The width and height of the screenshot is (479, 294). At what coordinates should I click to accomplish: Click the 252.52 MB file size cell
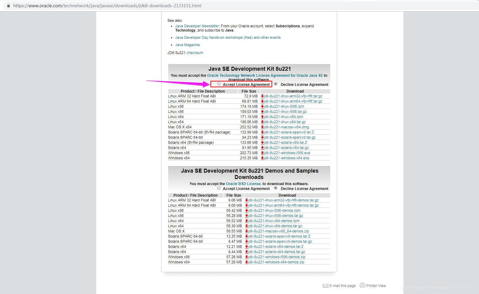click(x=249, y=127)
